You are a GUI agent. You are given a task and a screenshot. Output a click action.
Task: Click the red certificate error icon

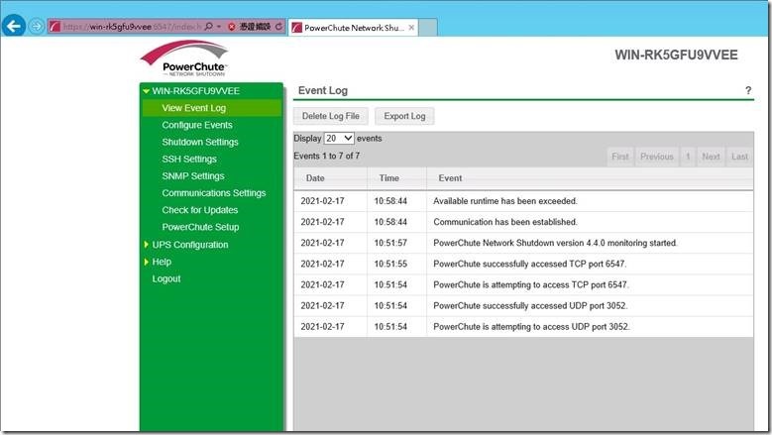(x=232, y=27)
